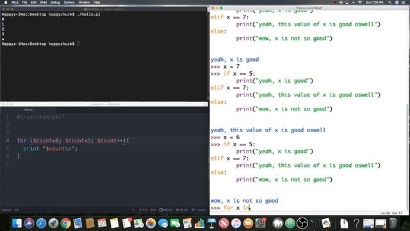Click the clock showing Sun 1:20 PM
410x231 pixels.
pyautogui.click(x=374, y=3)
